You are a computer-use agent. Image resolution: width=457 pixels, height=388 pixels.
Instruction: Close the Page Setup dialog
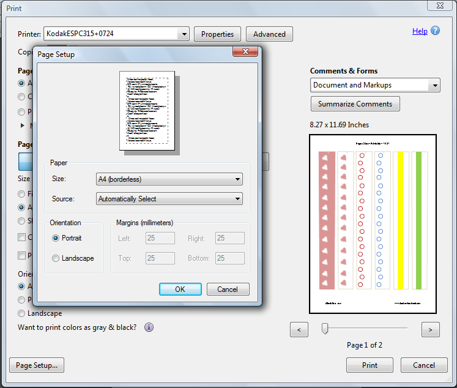(245, 51)
